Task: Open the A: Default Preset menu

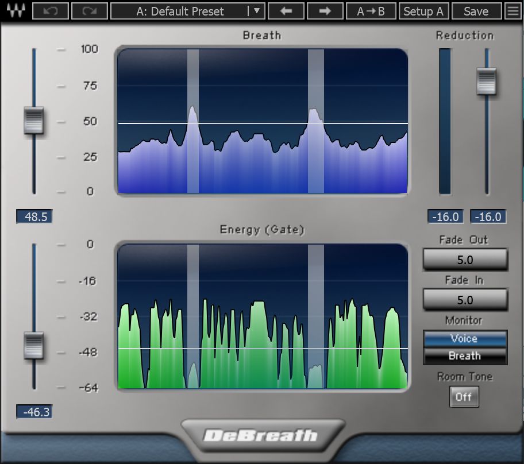Action: (x=180, y=11)
